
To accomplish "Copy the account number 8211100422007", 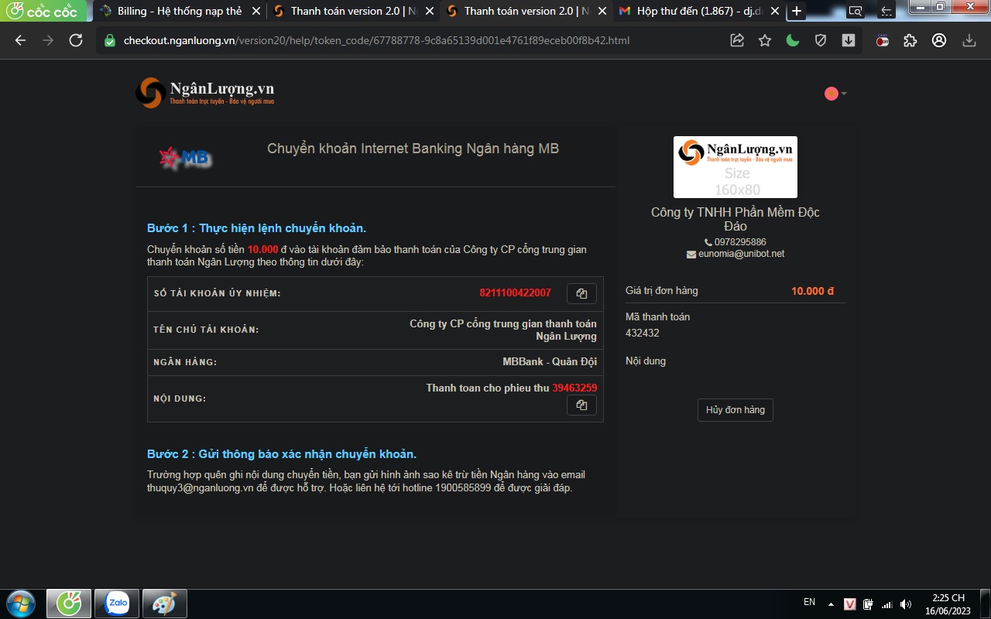I will click(581, 293).
